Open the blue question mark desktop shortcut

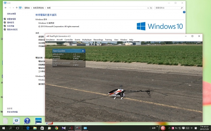tap(27, 121)
